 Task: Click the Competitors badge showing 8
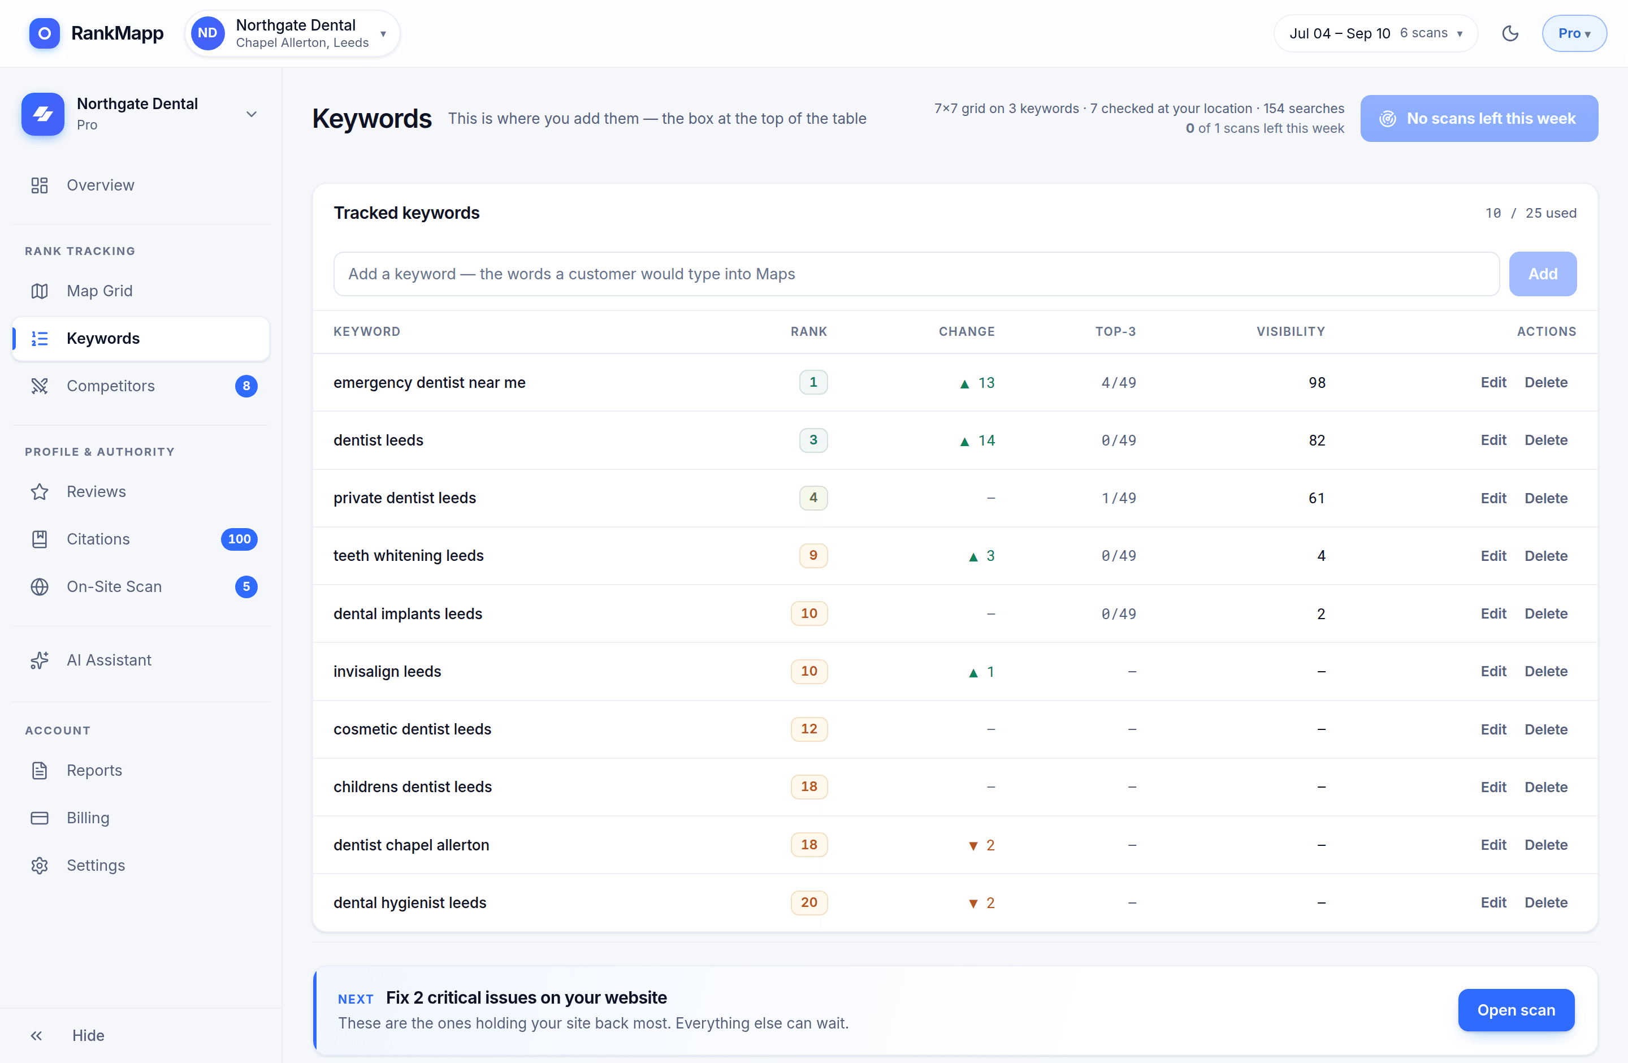point(246,386)
